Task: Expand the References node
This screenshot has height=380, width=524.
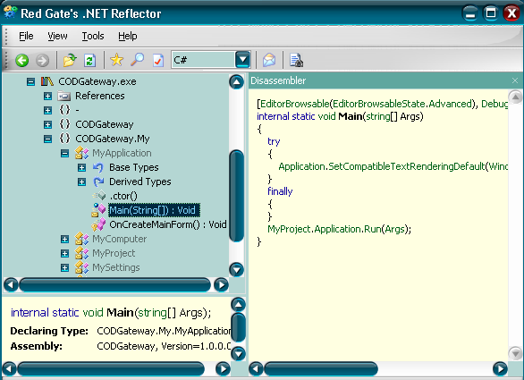Action: click(47, 97)
